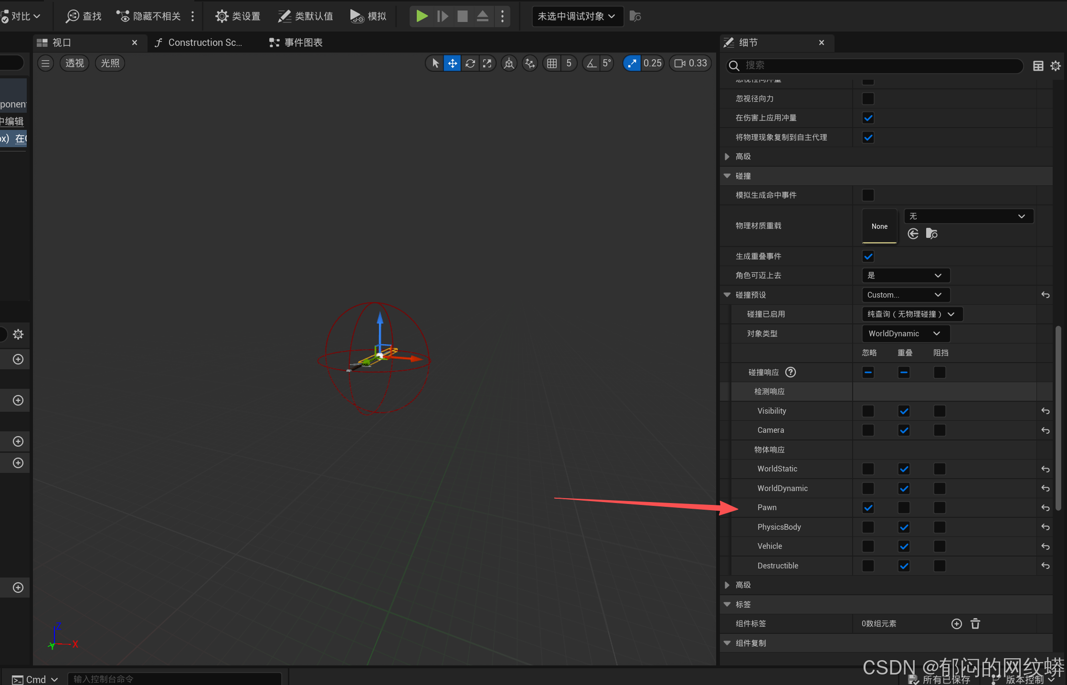Select the rotate tool in the viewport toolbar
The width and height of the screenshot is (1067, 685).
coord(470,63)
